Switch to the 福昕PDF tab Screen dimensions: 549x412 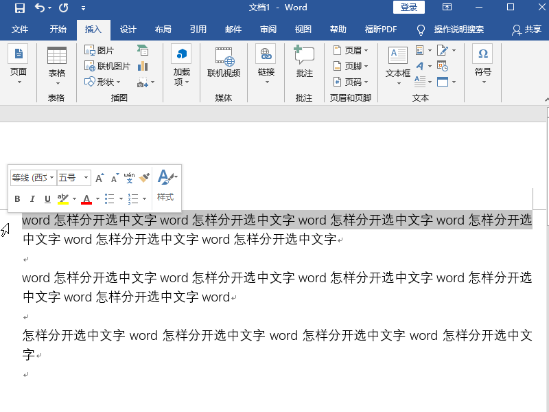click(x=381, y=30)
